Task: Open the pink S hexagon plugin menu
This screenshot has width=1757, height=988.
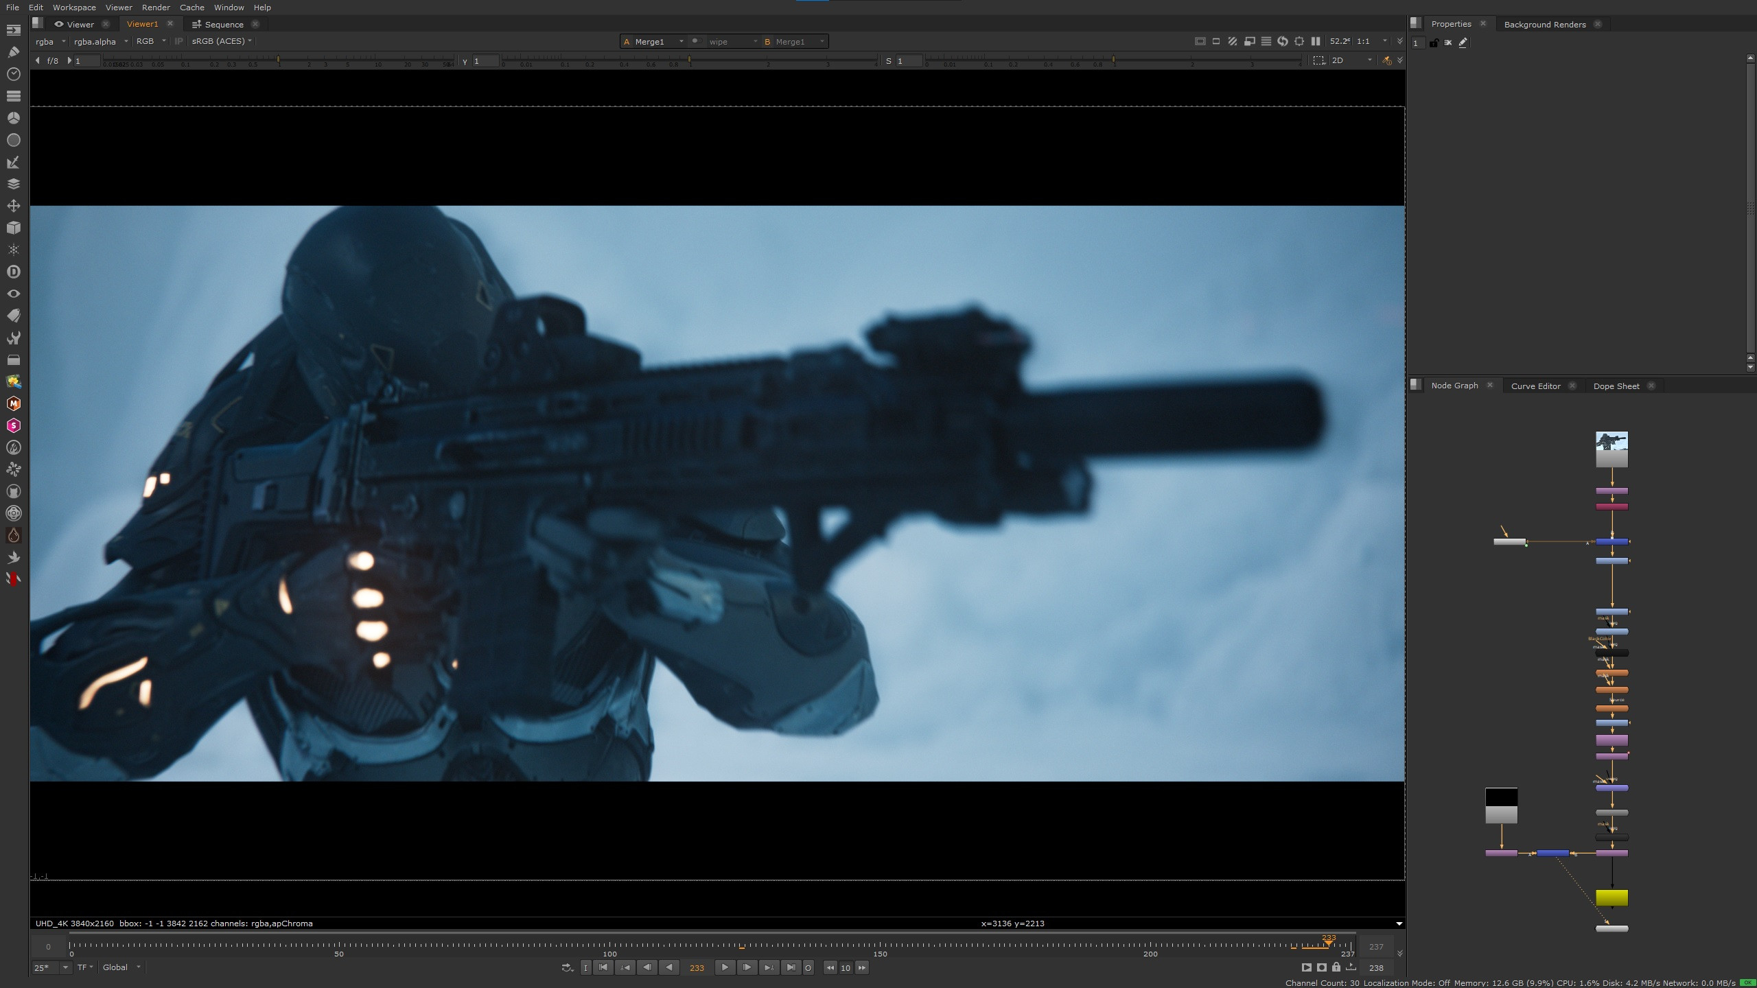Action: click(x=13, y=425)
